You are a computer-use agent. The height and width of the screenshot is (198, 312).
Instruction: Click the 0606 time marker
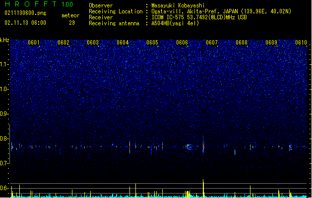pos(182,43)
